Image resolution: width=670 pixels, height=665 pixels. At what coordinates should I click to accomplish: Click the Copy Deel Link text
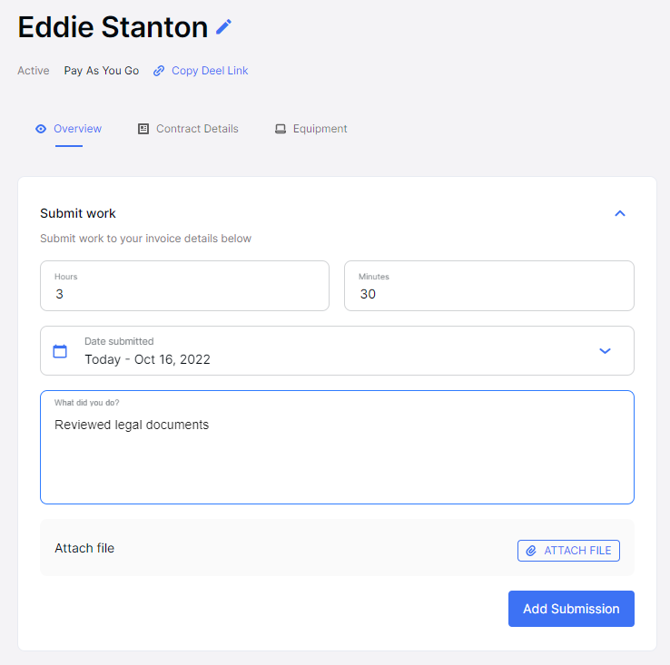click(210, 71)
